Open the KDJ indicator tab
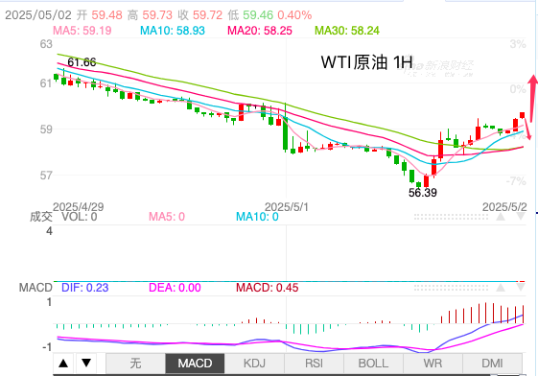This screenshot has height=376, width=538. point(254,364)
